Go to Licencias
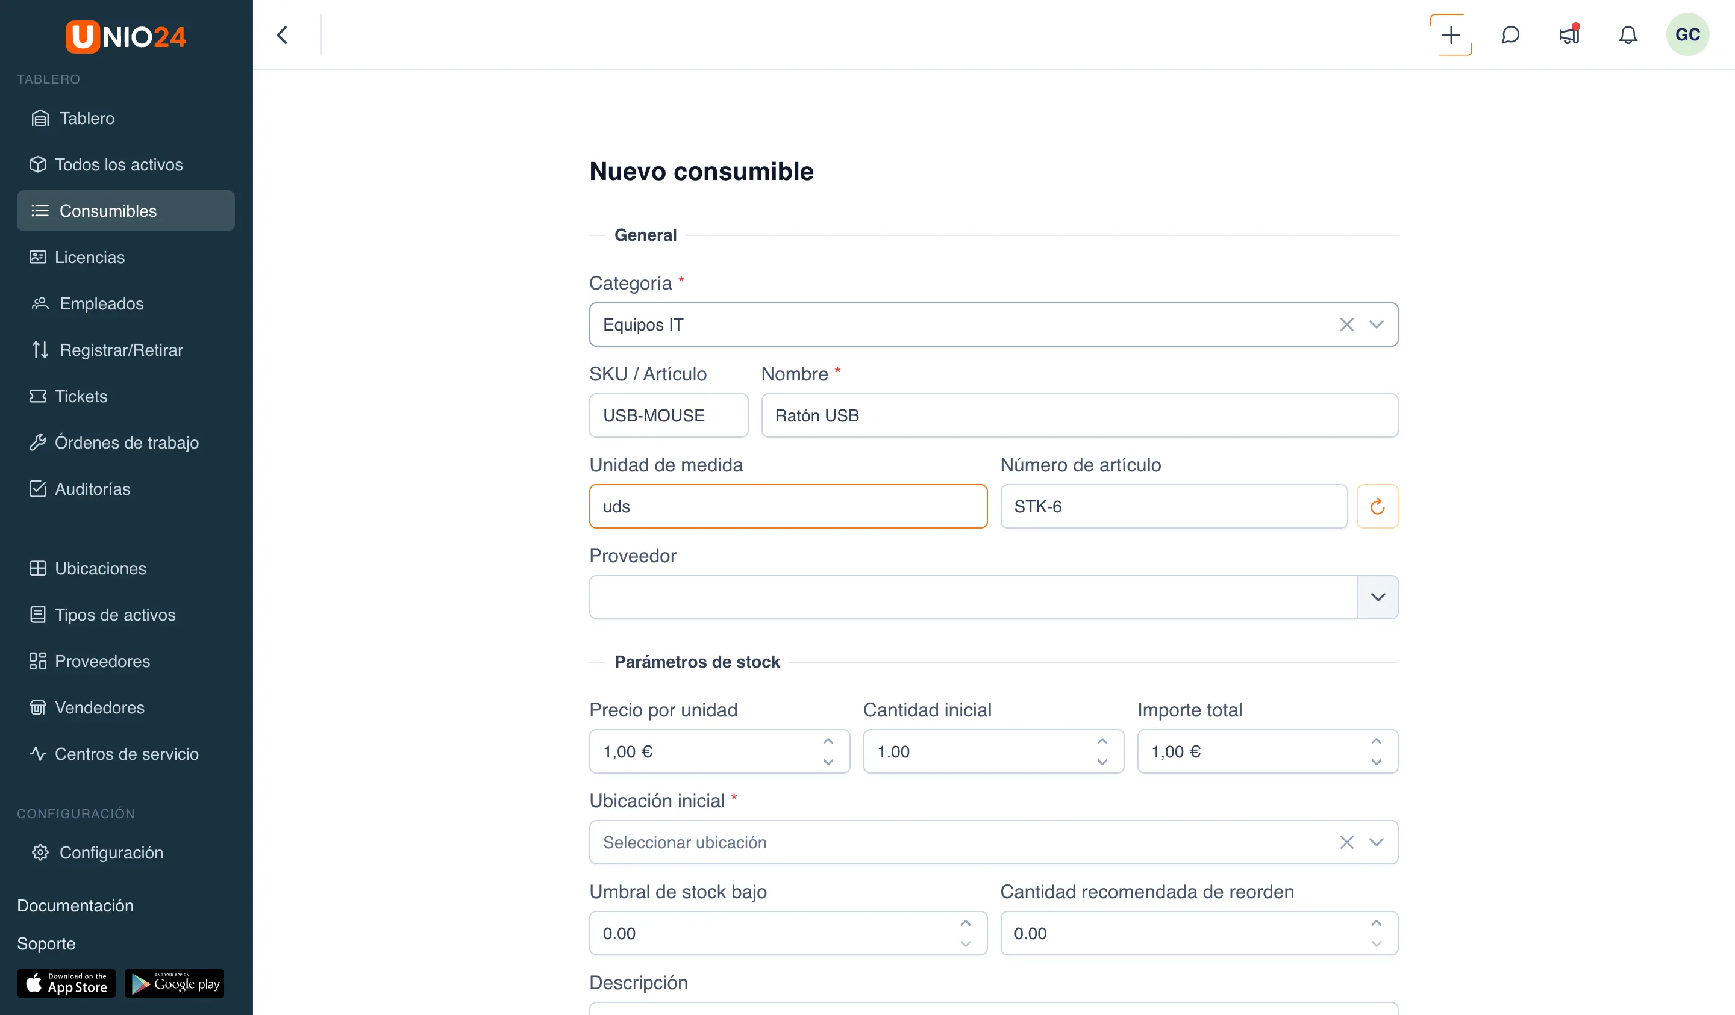Viewport: 1735px width, 1015px height. pos(125,258)
